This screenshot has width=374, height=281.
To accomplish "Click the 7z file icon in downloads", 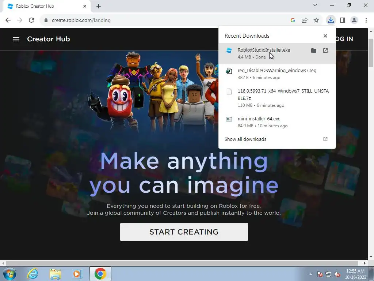I will [x=229, y=91].
